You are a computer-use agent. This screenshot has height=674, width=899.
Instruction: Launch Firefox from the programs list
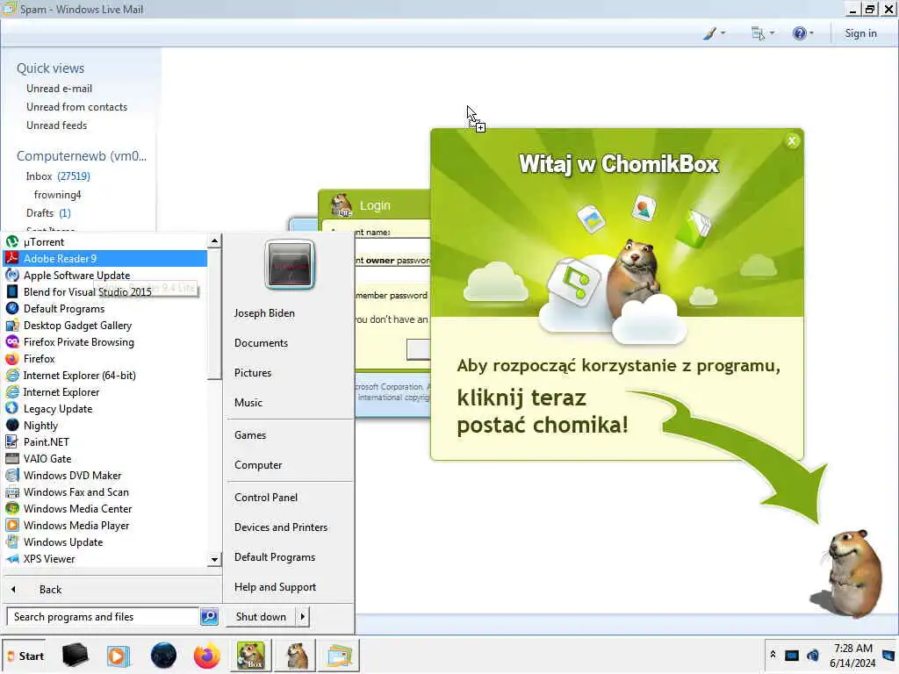tap(105, 359)
